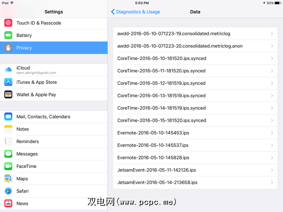Select the Privacy row
Screen dimensions: 283x212
[x=54, y=48]
